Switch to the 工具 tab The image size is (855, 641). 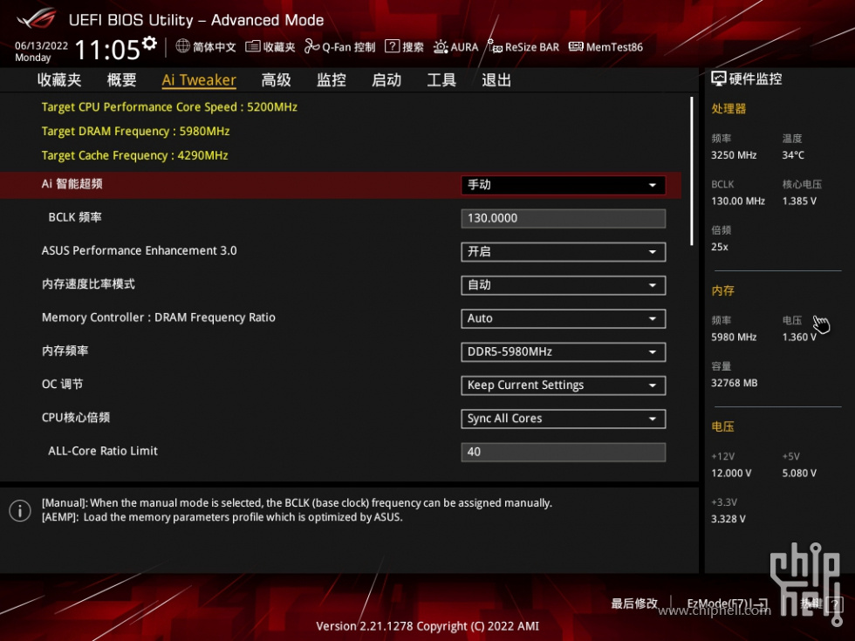tap(441, 80)
